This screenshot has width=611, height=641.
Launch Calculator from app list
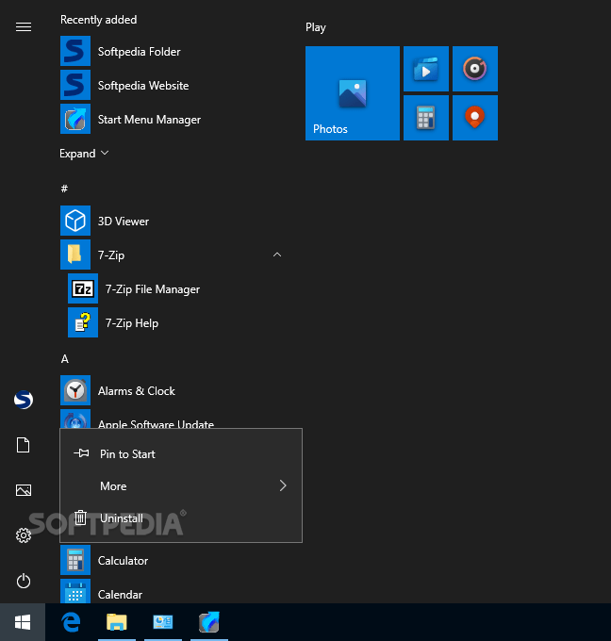172,560
